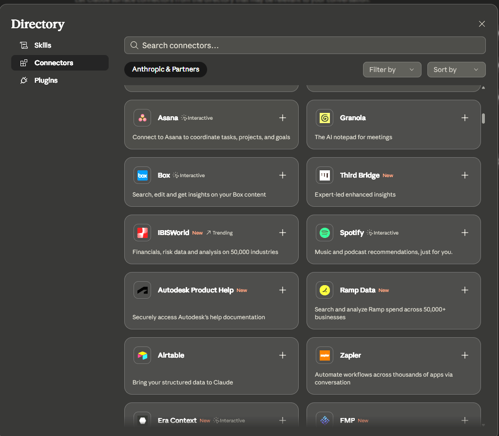Viewport: 499px width, 436px height.
Task: Click the scrollbar up arrow
Action: point(483,88)
